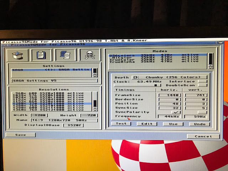Viewport: 228px width, 171px height.
Task: Select the 1024x 576 resolution row
Action: tap(52, 95)
